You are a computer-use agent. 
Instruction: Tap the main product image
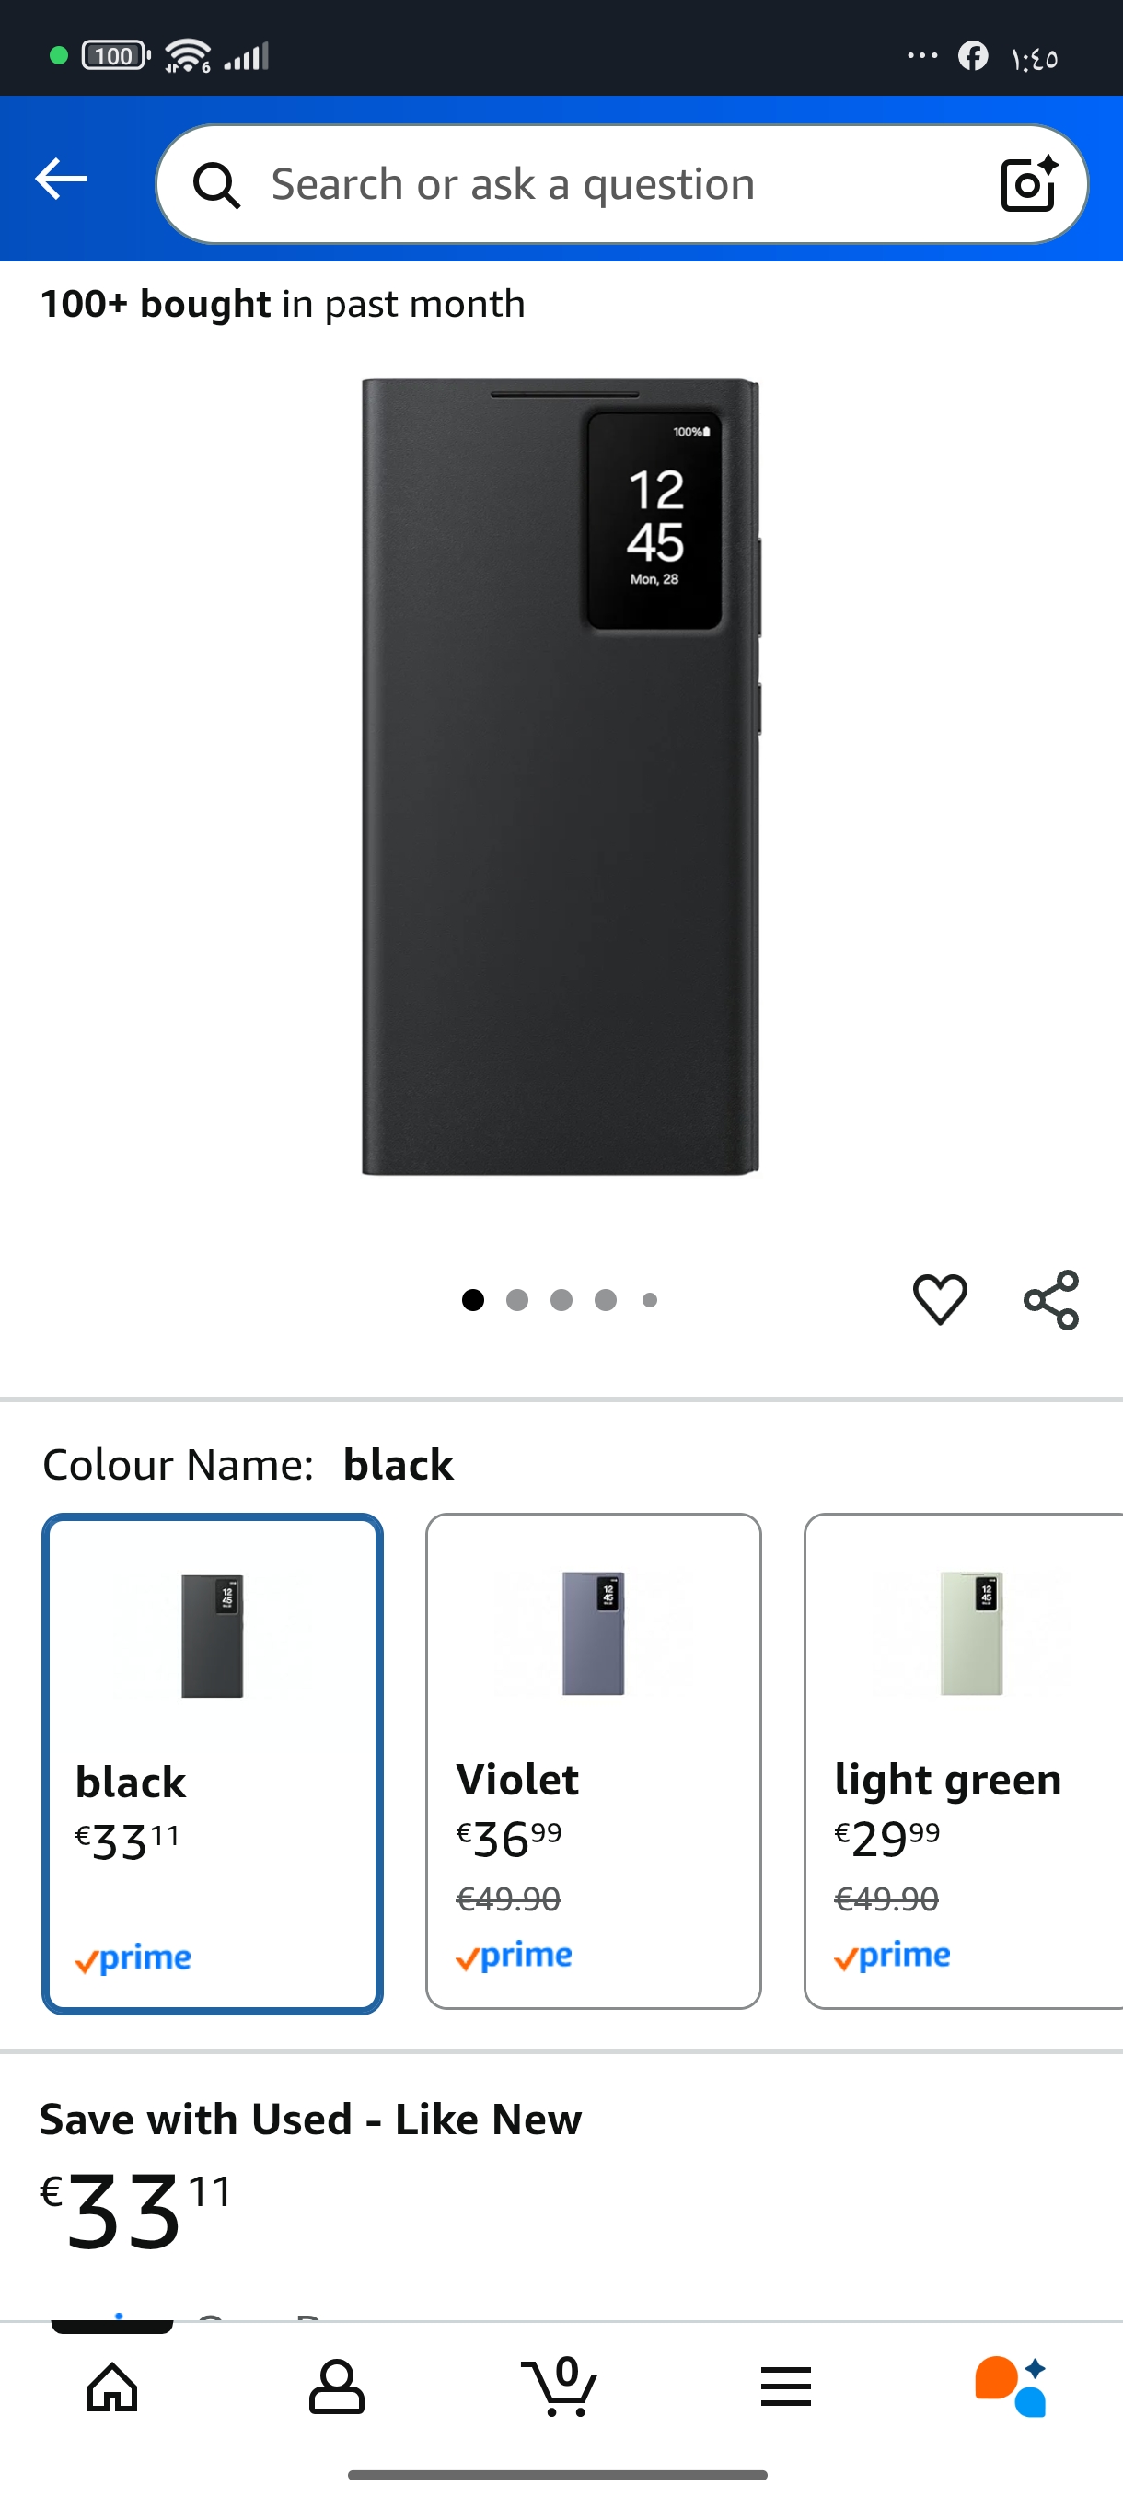(x=561, y=777)
